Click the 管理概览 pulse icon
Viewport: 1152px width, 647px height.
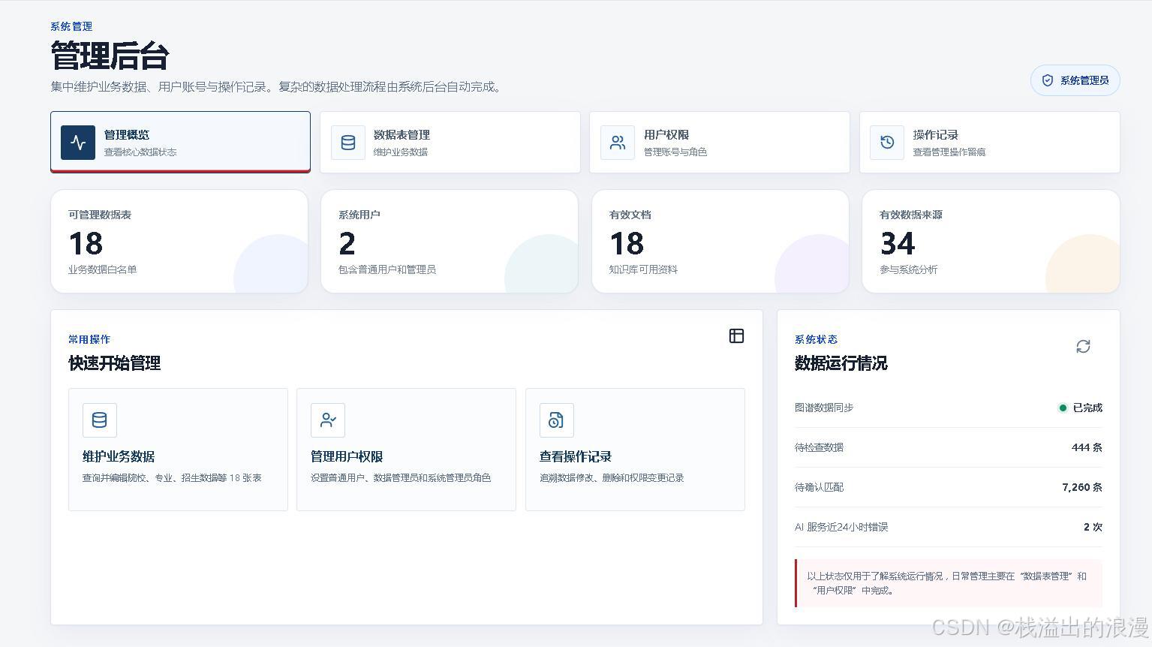pos(78,143)
